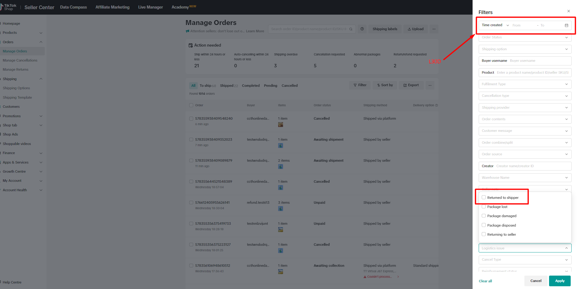This screenshot has height=289, width=578.
Task: Open Affiliate Marketing in top navigation
Action: pos(112,7)
